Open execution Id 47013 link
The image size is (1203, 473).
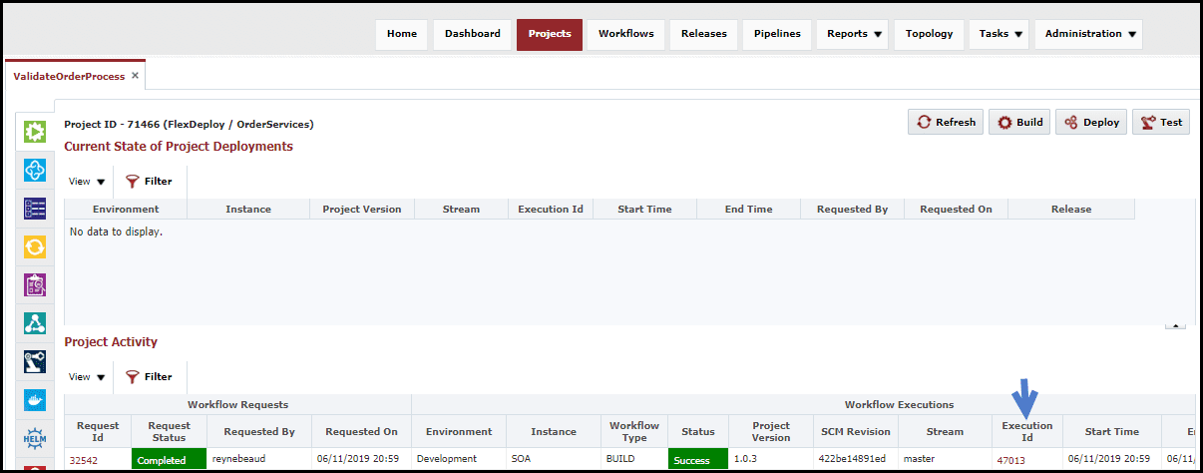1011,460
